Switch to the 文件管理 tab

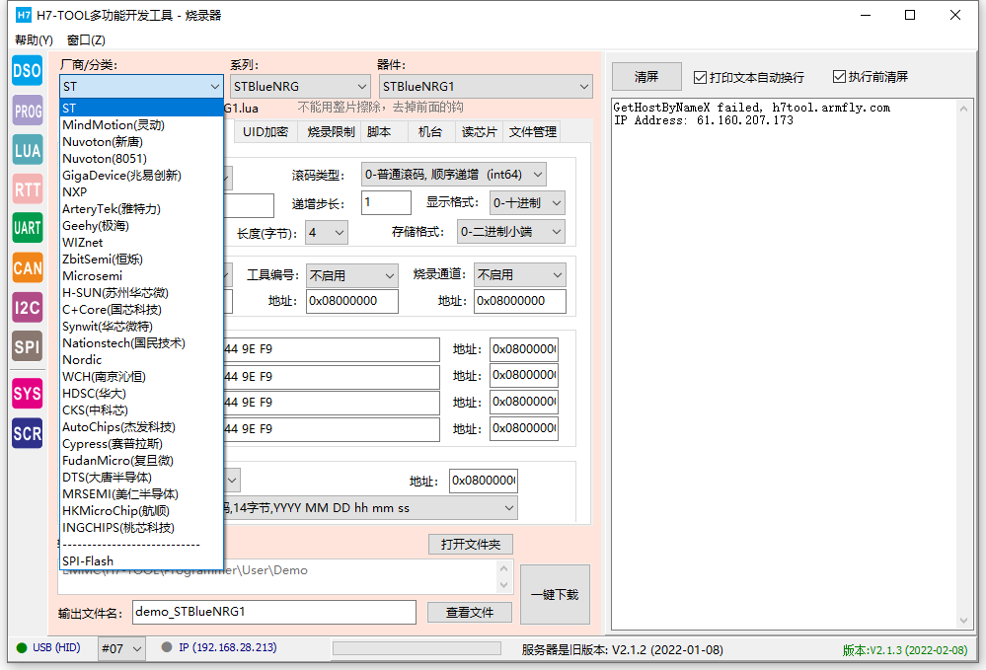[x=533, y=132]
